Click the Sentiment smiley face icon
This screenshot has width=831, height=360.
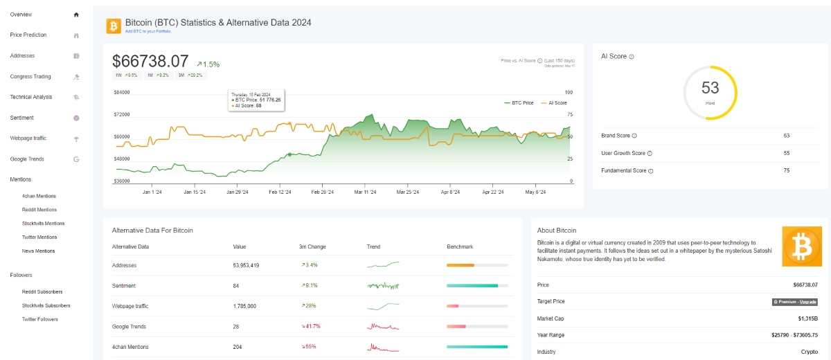click(x=76, y=118)
